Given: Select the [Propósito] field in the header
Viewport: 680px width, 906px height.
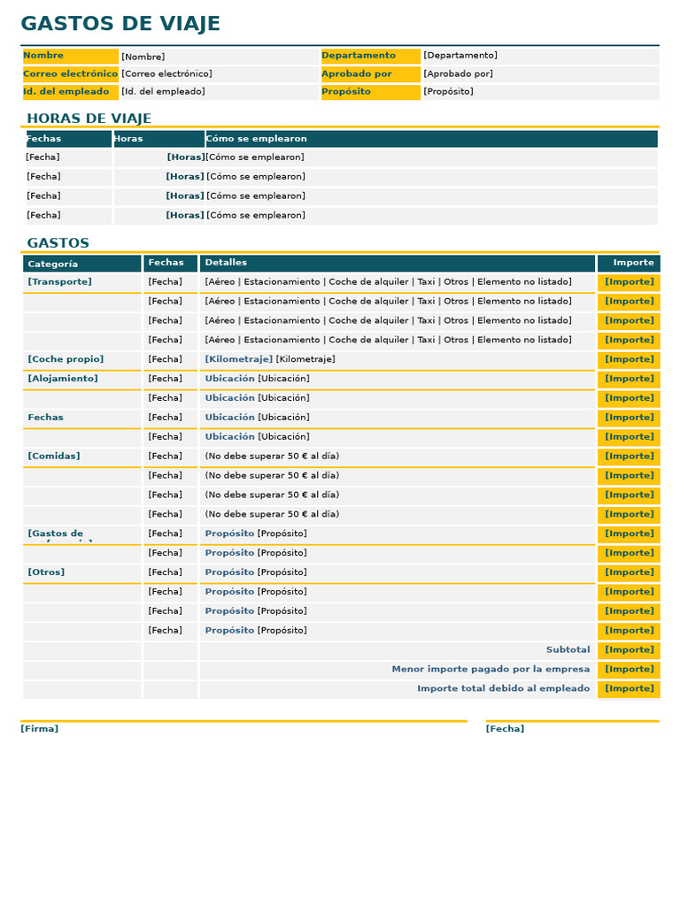Looking at the screenshot, I should (x=541, y=91).
